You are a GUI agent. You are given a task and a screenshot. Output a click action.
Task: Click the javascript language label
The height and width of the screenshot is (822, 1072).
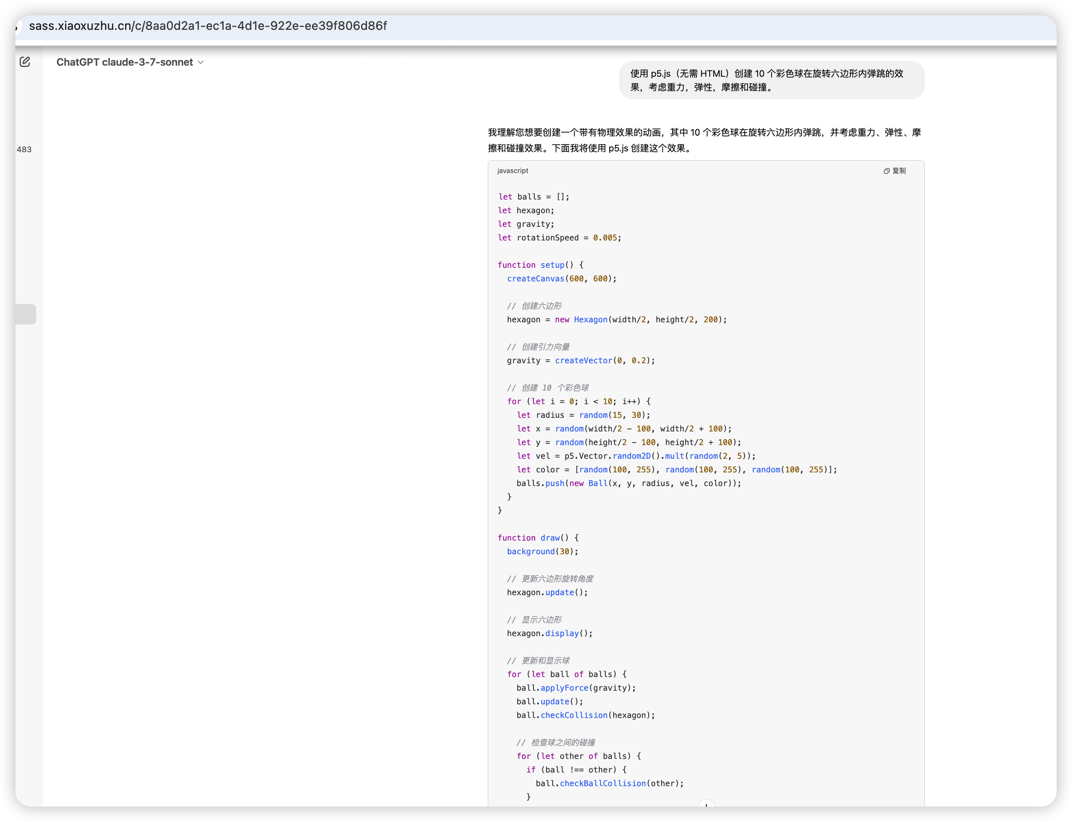(512, 171)
